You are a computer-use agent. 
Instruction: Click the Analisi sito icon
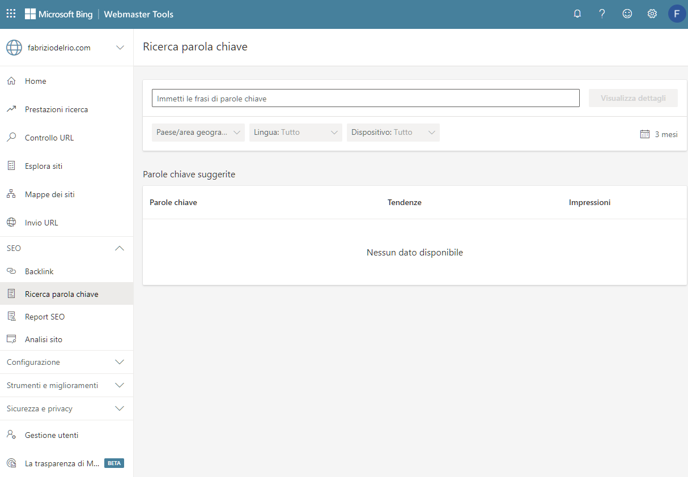(11, 339)
